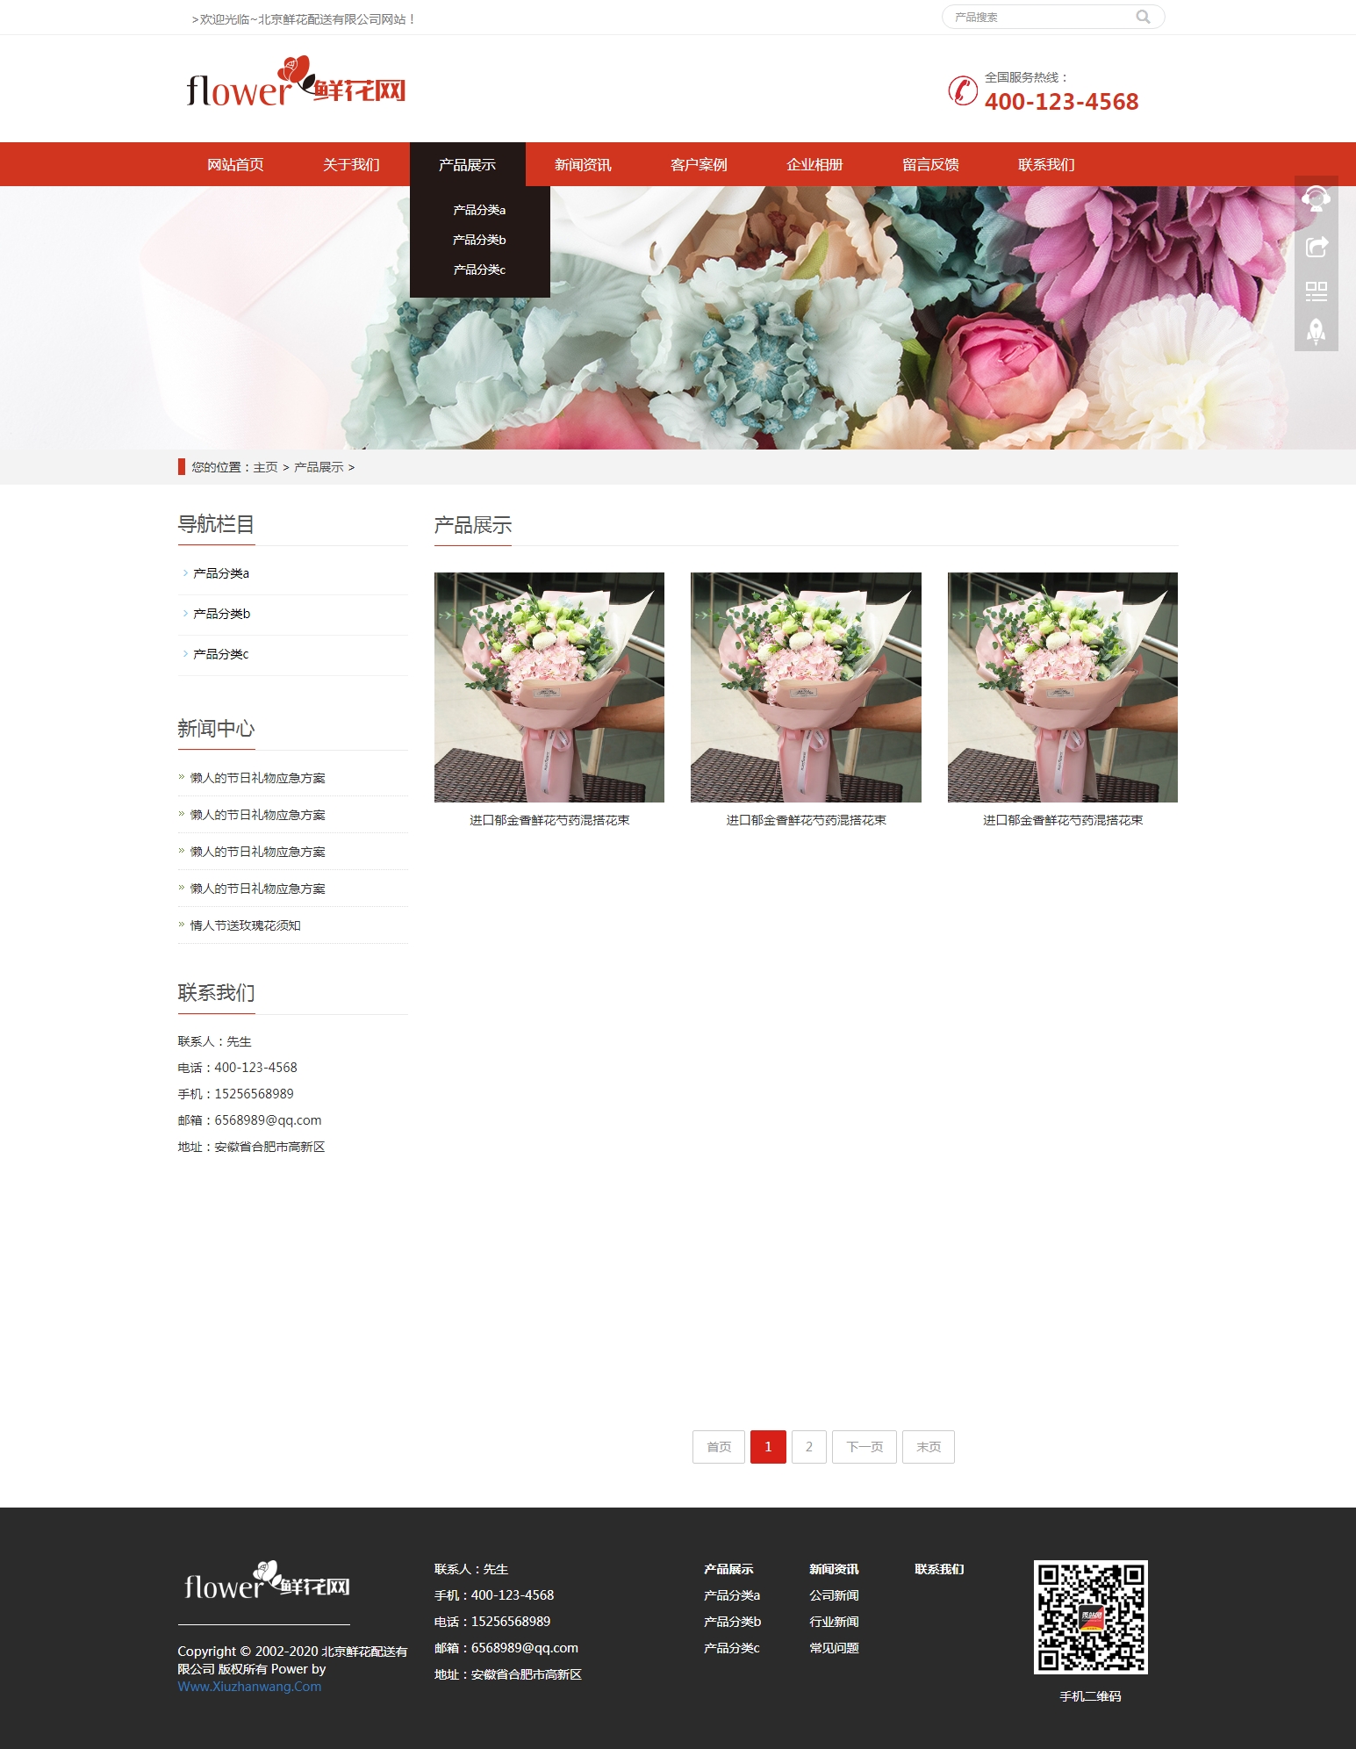Select 产品分类a in the dropdown menu
Screen dimensions: 1356x1749
point(479,210)
